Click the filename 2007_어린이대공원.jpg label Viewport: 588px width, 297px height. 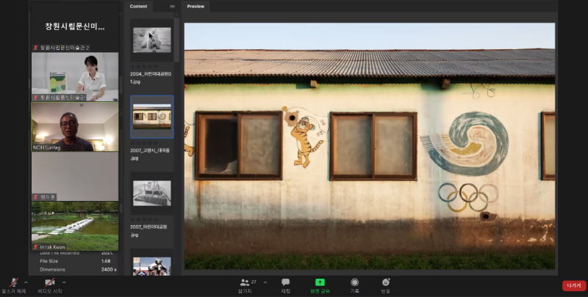[148, 231]
